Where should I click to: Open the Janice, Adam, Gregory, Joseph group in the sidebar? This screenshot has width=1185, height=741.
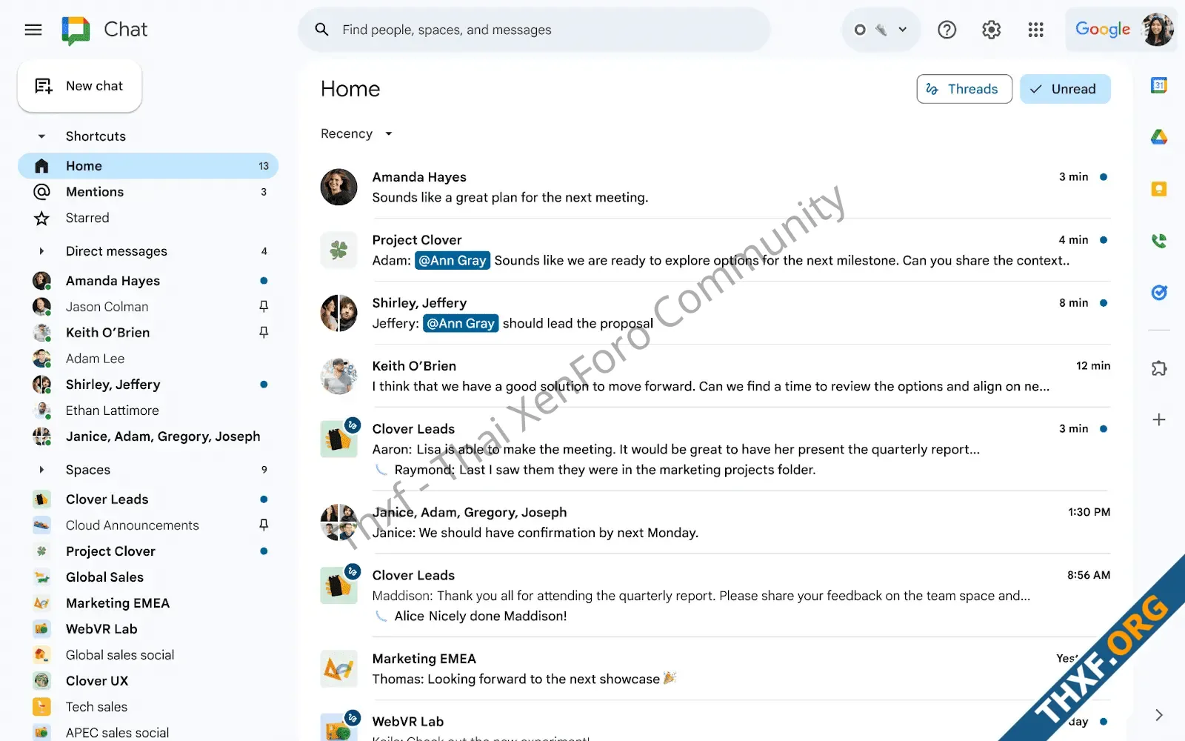[148, 436]
